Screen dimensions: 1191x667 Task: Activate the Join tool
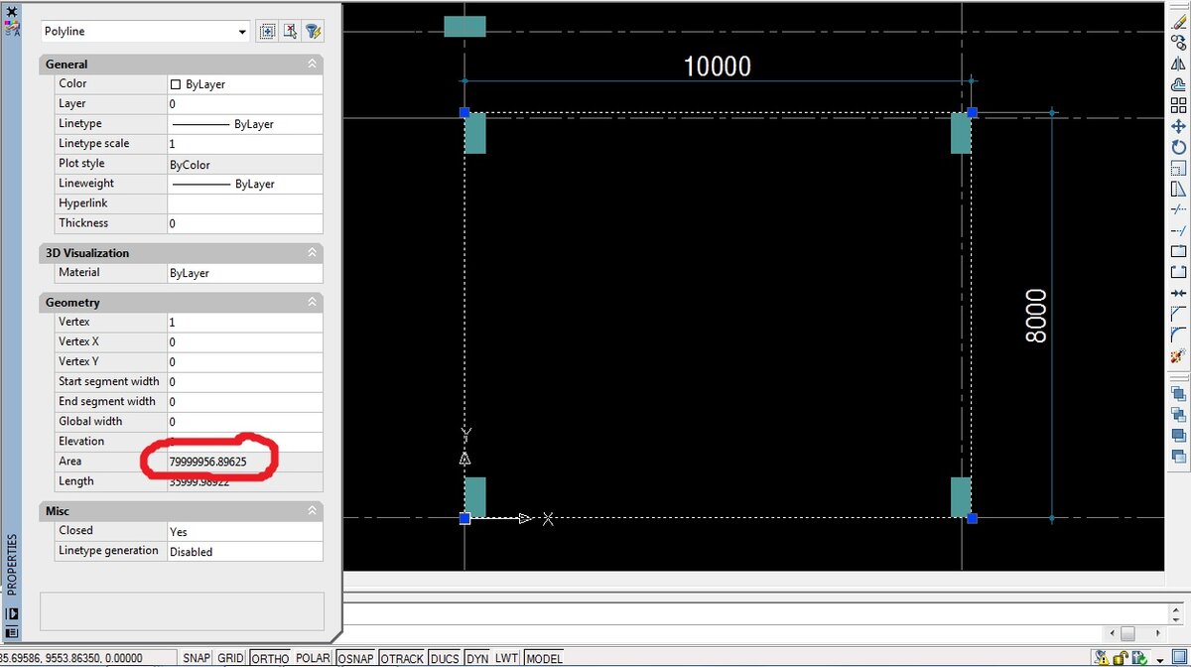tap(1178, 293)
